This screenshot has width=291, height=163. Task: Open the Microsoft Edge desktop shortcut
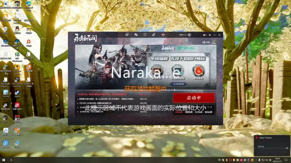(x=29, y=5)
